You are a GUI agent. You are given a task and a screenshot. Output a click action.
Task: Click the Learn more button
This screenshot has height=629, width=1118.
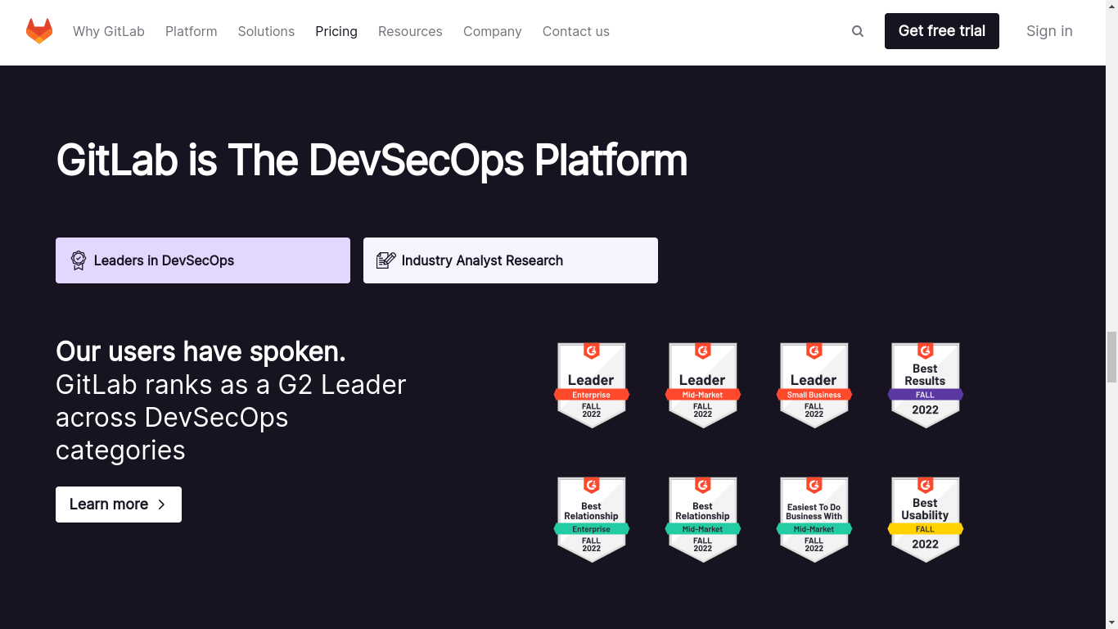[x=119, y=505]
